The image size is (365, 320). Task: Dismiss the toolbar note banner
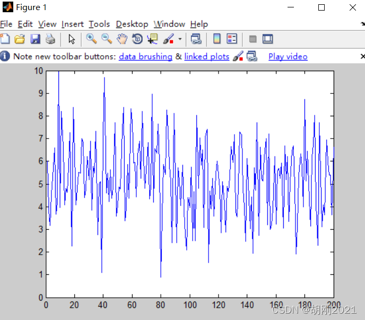[362, 56]
